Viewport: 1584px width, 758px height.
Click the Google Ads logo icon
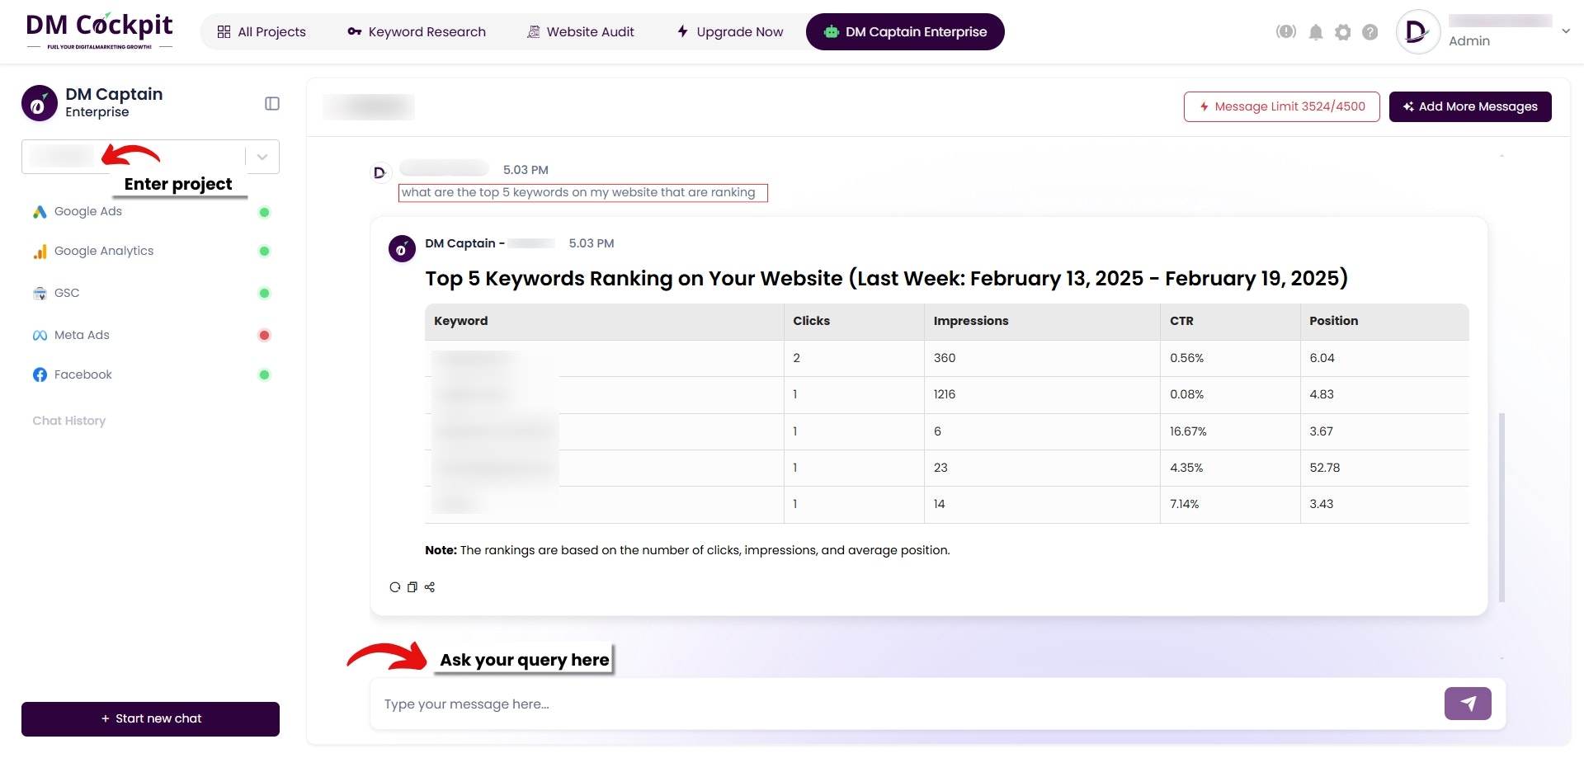coord(40,212)
